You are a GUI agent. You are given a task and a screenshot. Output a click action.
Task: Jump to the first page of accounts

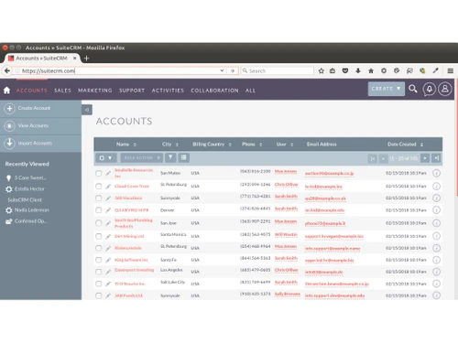[373, 158]
